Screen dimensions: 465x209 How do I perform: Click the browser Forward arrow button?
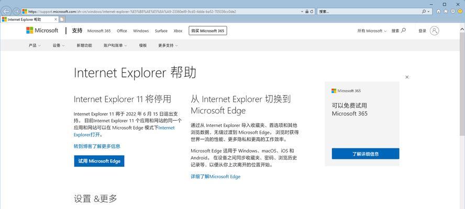click(16, 11)
